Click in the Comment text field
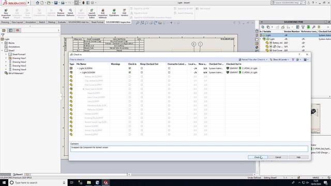Image resolution: width=331 pixels, height=186 pixels. (x=189, y=149)
